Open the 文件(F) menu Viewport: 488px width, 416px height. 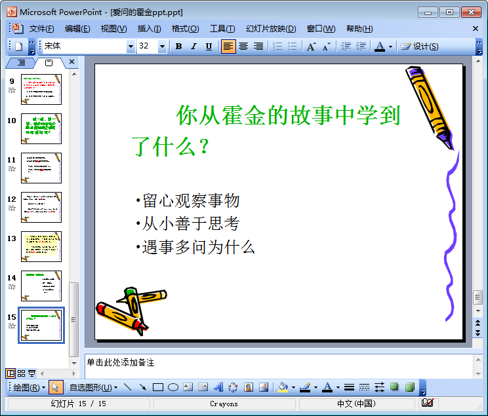pos(42,29)
